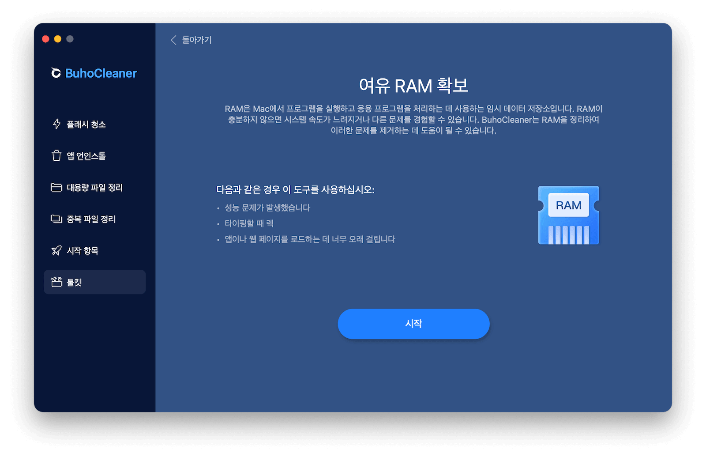Click the trash can uninstall icon
706x457 pixels.
coord(56,155)
